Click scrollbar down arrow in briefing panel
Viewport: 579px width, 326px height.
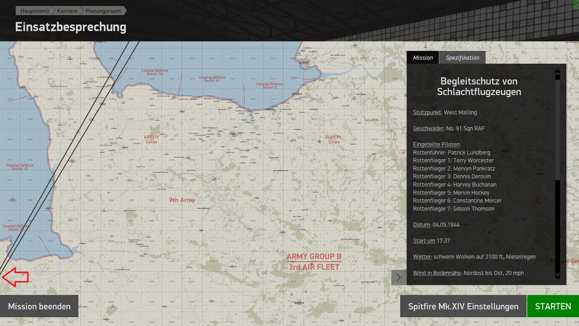pos(558,275)
